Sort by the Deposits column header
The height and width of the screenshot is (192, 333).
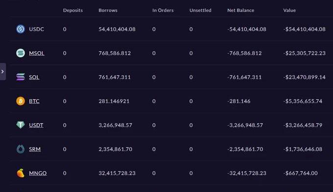pos(73,10)
